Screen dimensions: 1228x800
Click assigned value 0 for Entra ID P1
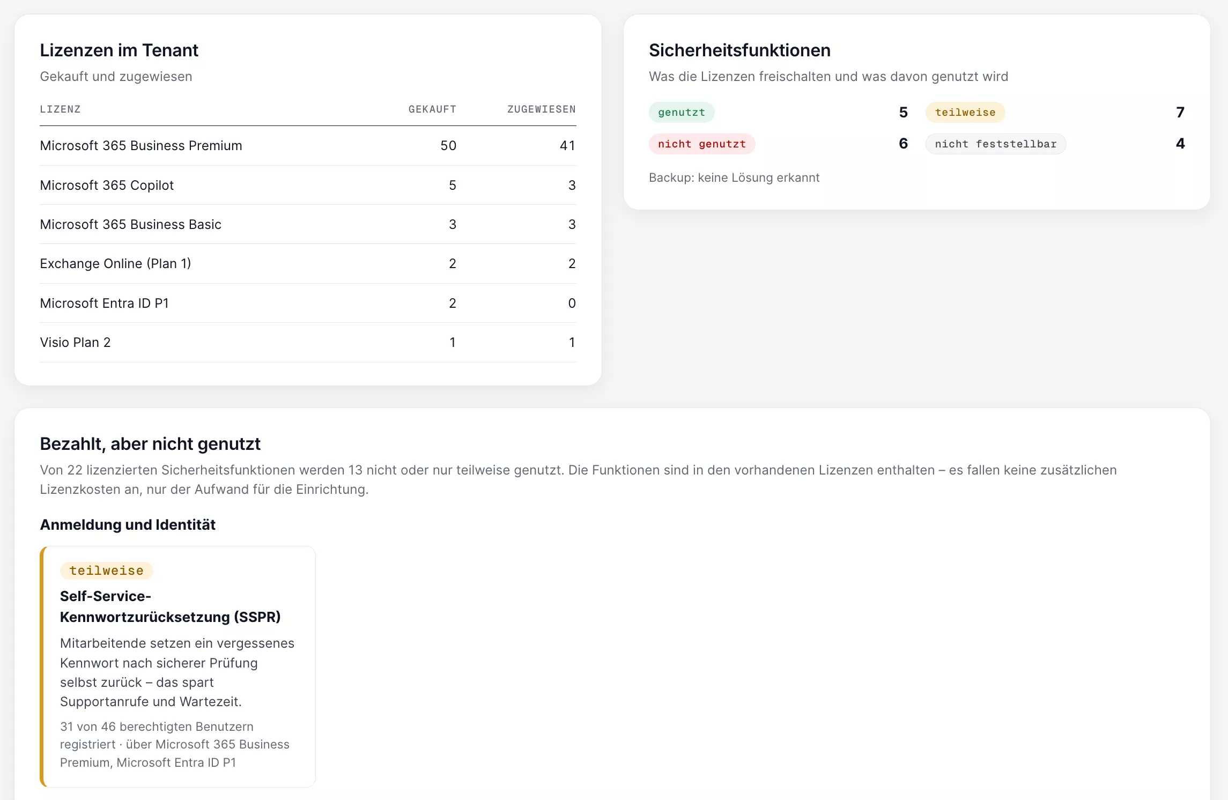point(572,303)
